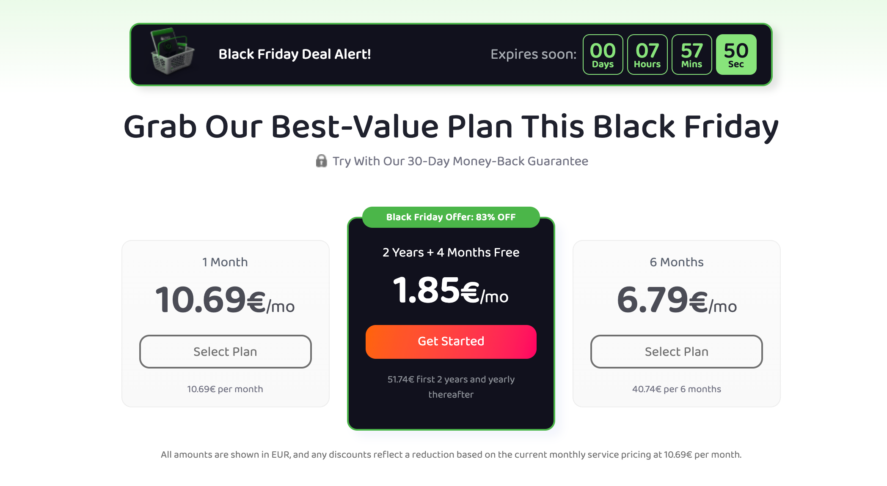Click the Black Friday Deal Alert! text
This screenshot has width=887, height=486.
tap(295, 54)
